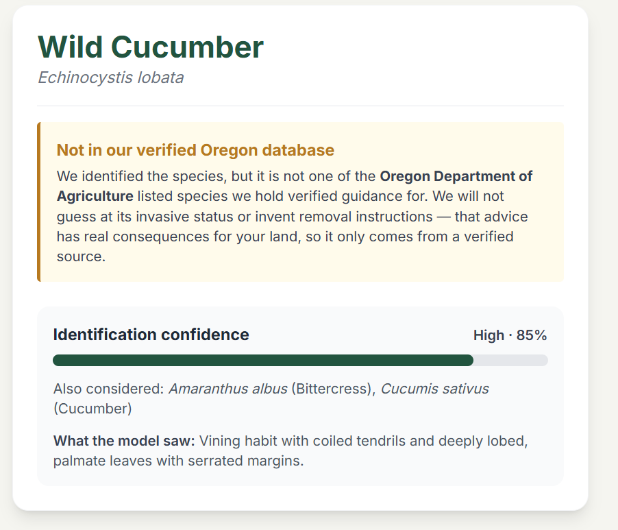The height and width of the screenshot is (530, 618).
Task: Click the coiled tendrils description text
Action: (x=359, y=441)
